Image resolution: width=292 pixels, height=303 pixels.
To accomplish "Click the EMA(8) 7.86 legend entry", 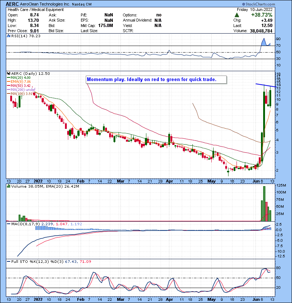I will tap(19, 81).
